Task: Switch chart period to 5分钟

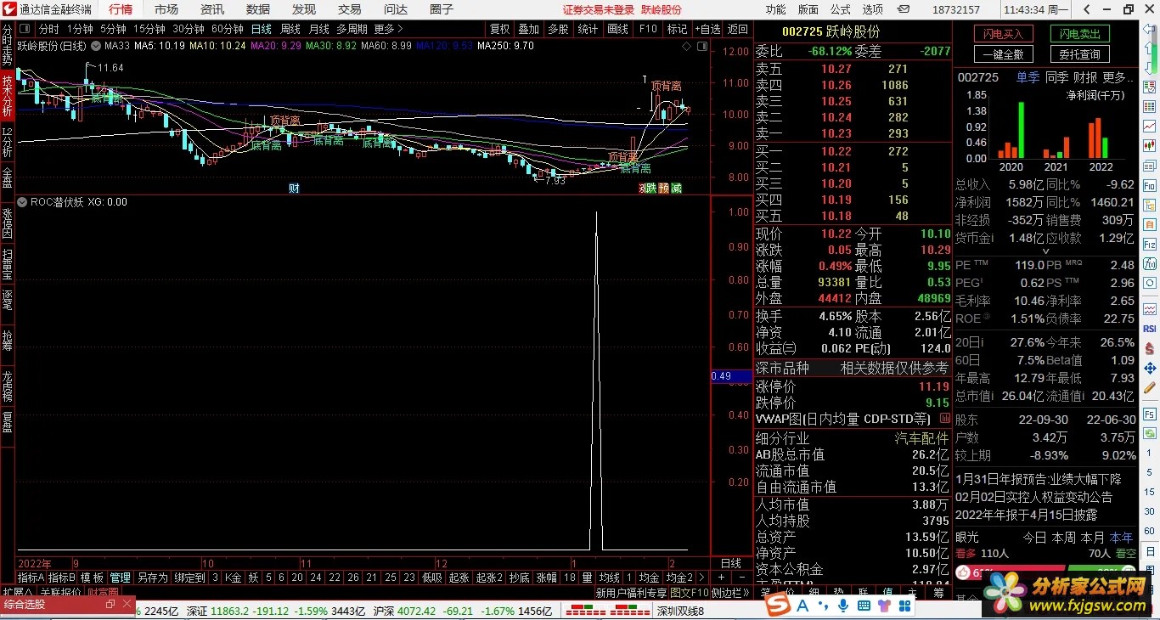Action: pos(113,29)
